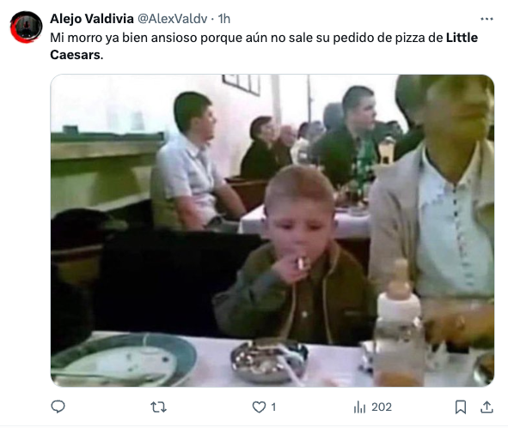The height and width of the screenshot is (428, 508).
Task: Like the tweet with the heart icon
Action: pos(259,407)
